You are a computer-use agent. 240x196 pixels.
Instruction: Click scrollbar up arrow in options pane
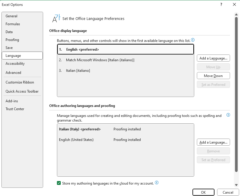tap(236, 15)
